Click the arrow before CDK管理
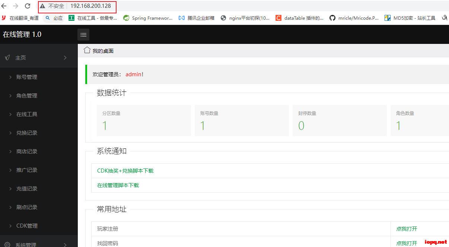The height and width of the screenshot is (247, 449). pos(10,226)
